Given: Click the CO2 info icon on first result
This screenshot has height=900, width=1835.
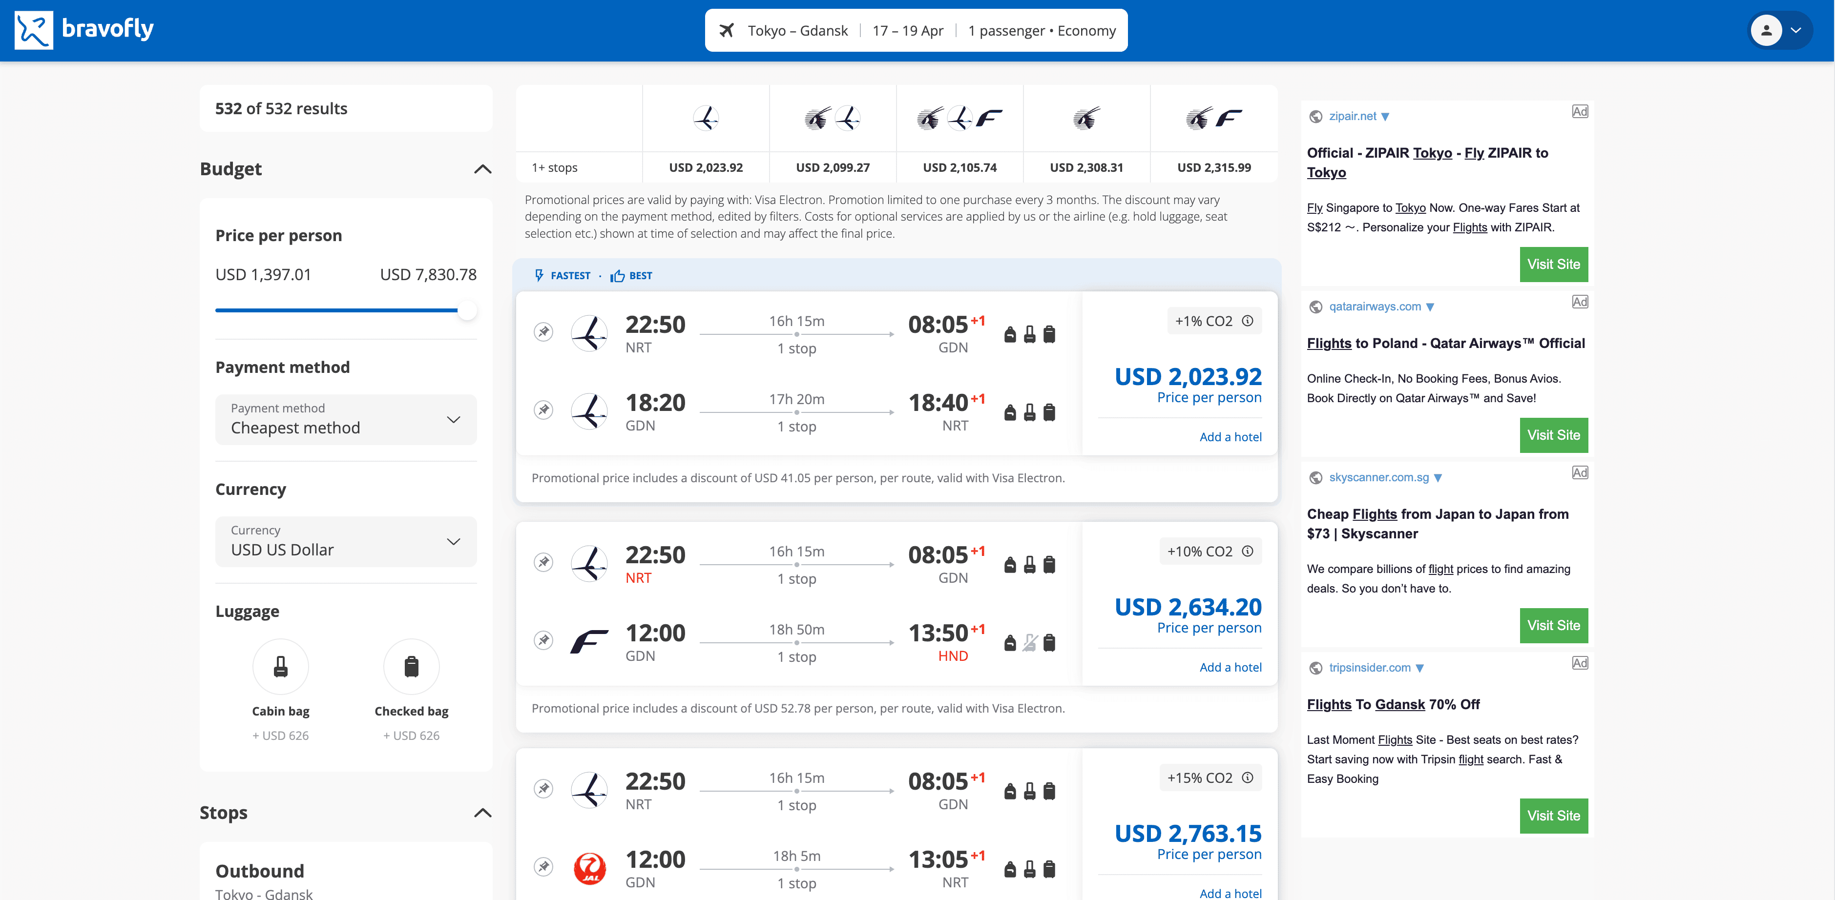Looking at the screenshot, I should click(x=1247, y=321).
